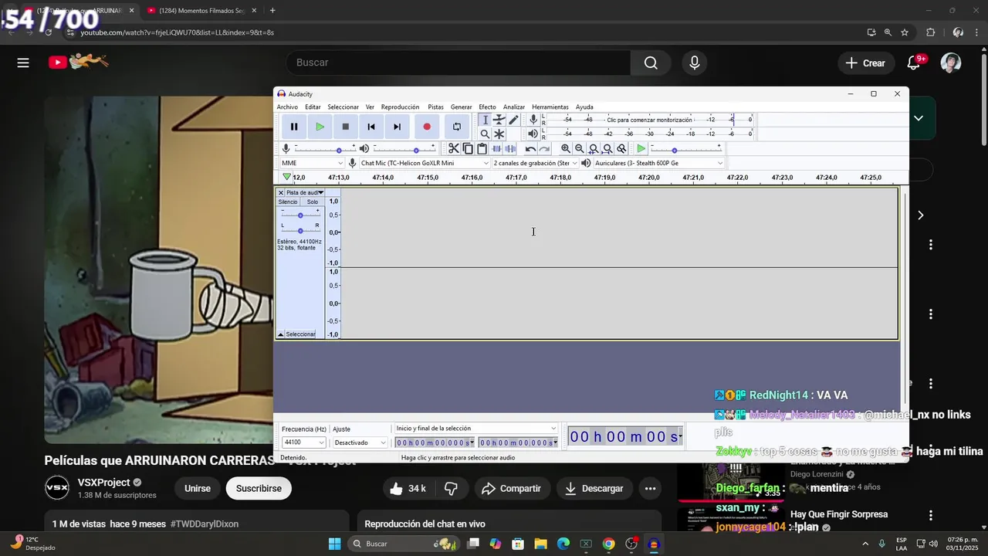Screen dimensions: 988x556
Task: Click the Copy icon in edit toolbar
Action: point(468,148)
